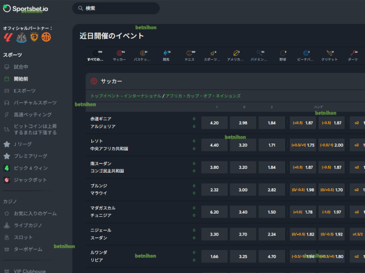Image resolution: width=365 pixels, height=273 pixels.
Task: Click the search field
Action: click(x=116, y=9)
